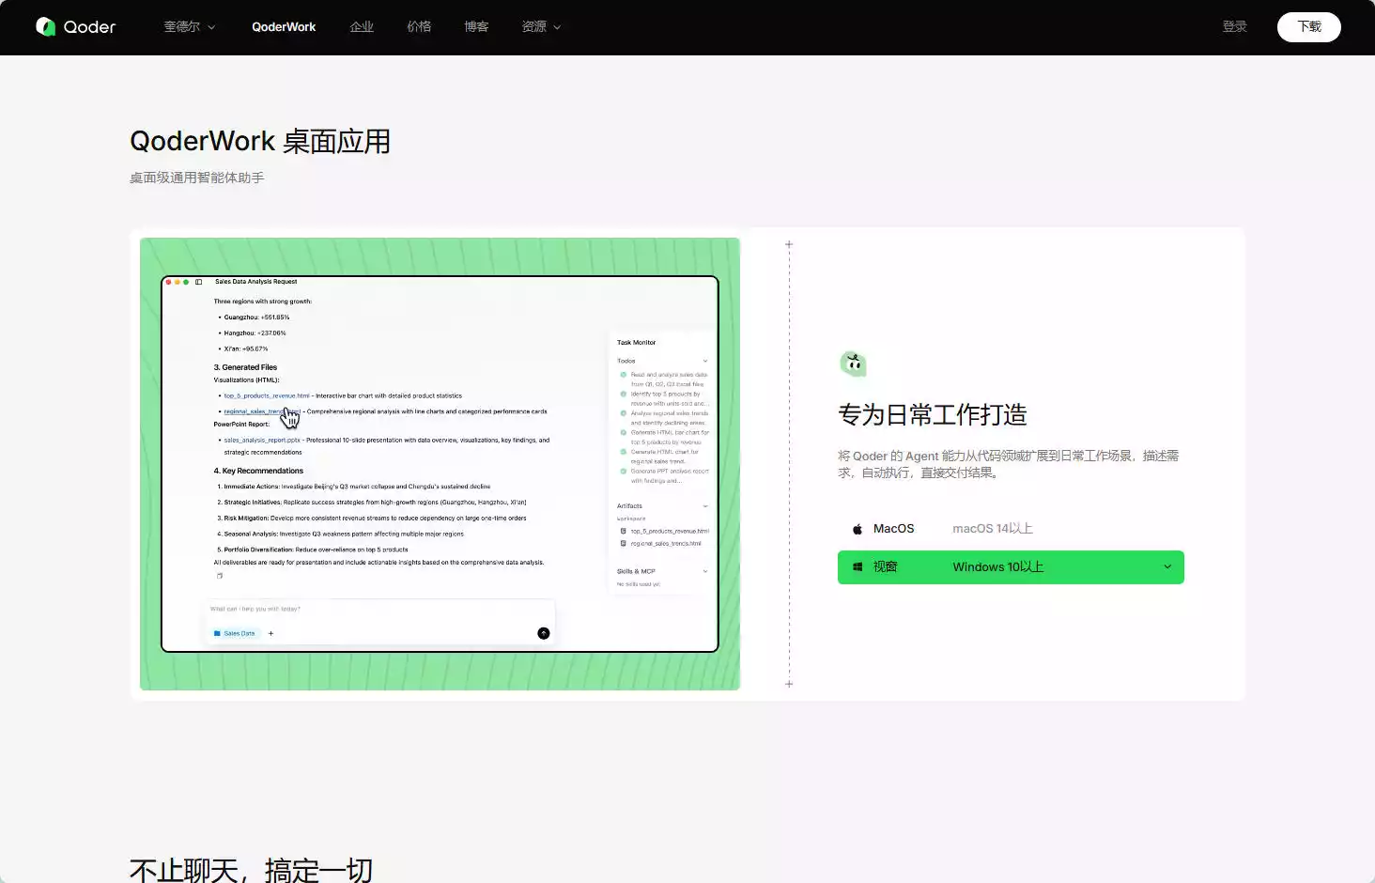Select the green Windows 10以上 download button
The height and width of the screenshot is (883, 1375).
coord(1011,567)
